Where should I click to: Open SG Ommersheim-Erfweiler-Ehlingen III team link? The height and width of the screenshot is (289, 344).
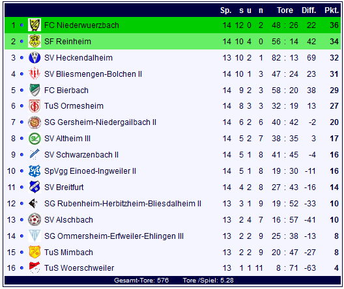pyautogui.click(x=114, y=236)
